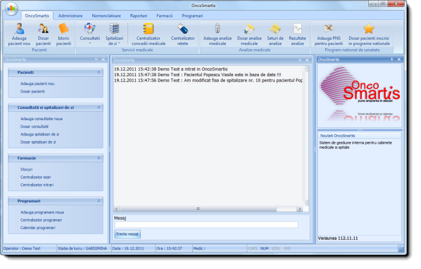Open the Raportari tab
This screenshot has width=421, height=269.
(x=139, y=16)
